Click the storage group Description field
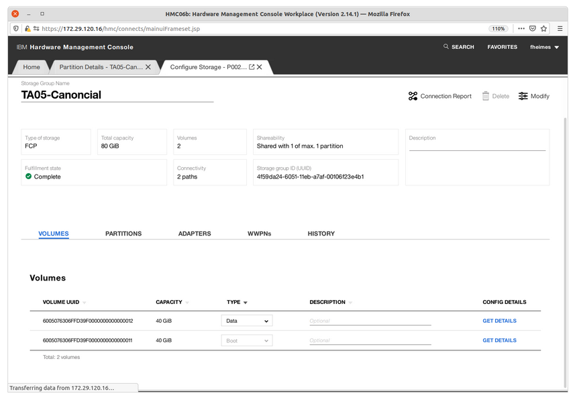 [477, 146]
